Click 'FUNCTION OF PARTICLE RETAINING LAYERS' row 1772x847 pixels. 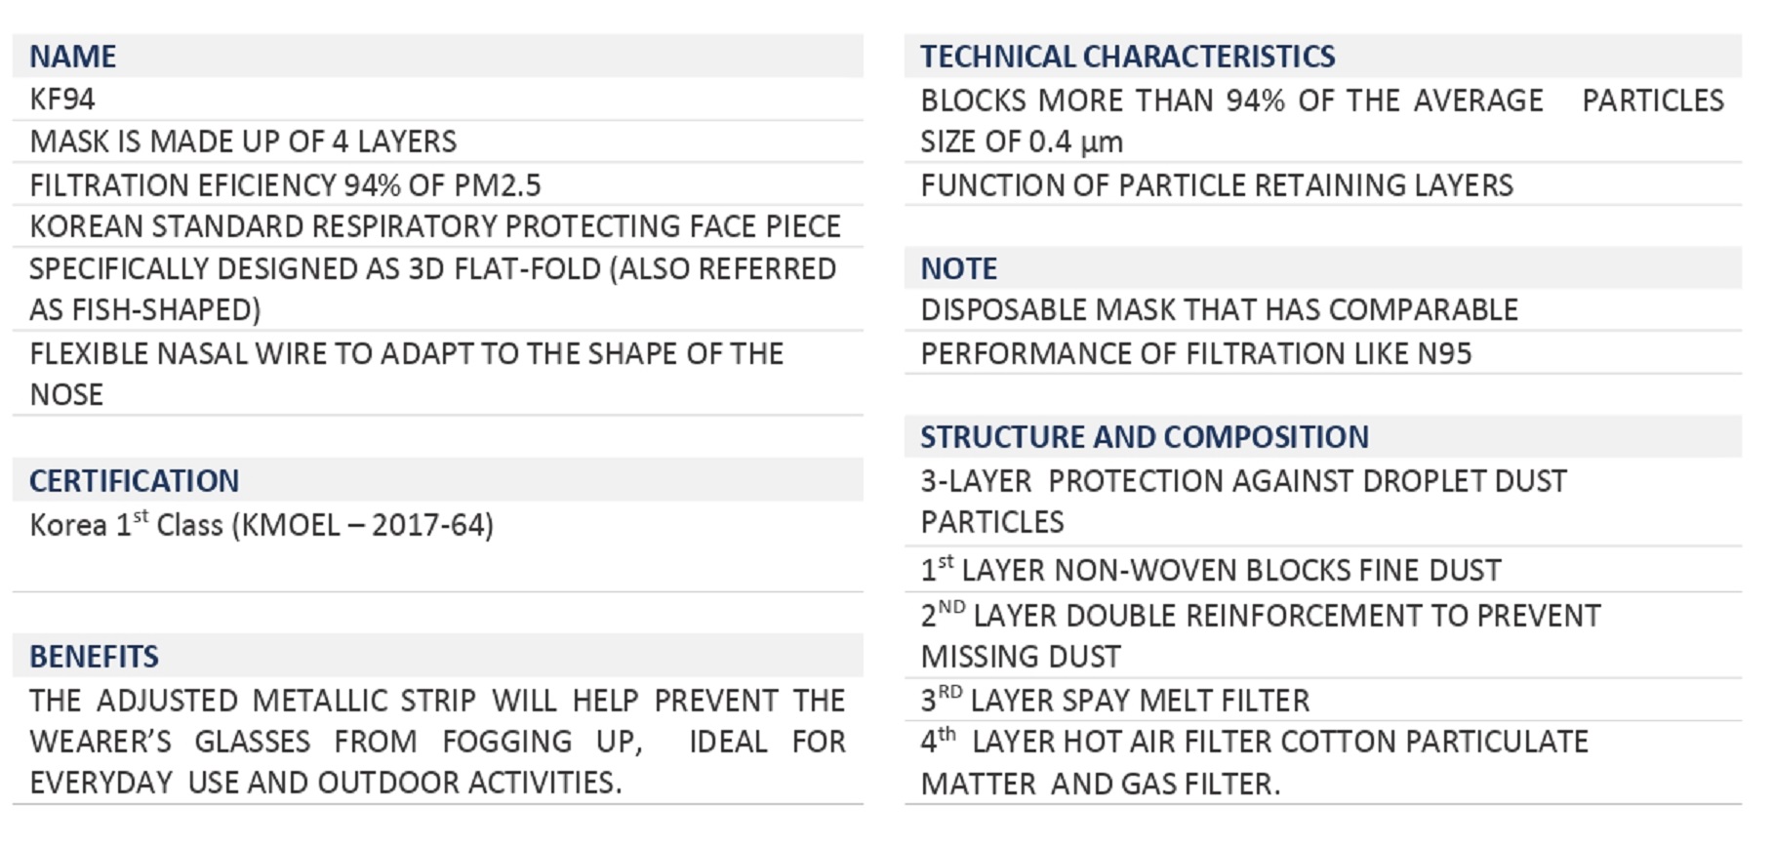[x=1217, y=185]
